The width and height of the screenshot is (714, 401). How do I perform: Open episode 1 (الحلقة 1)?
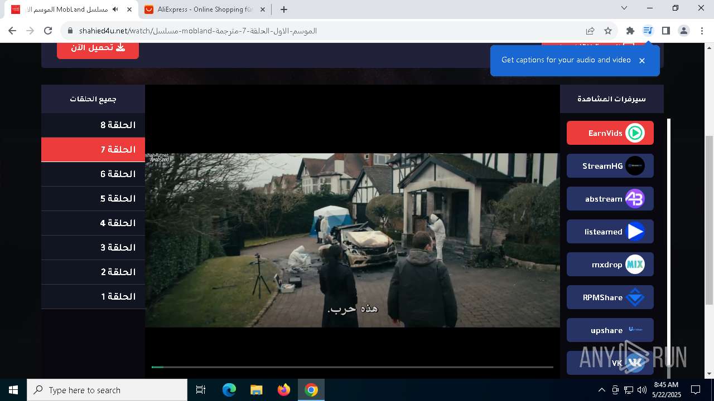pos(93,297)
